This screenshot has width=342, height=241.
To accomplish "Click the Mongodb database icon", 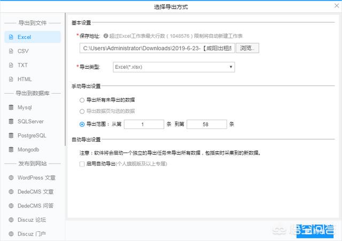I will (11, 150).
